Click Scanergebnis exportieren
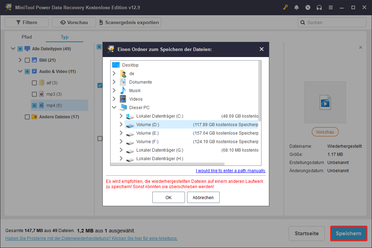 pos(130,22)
